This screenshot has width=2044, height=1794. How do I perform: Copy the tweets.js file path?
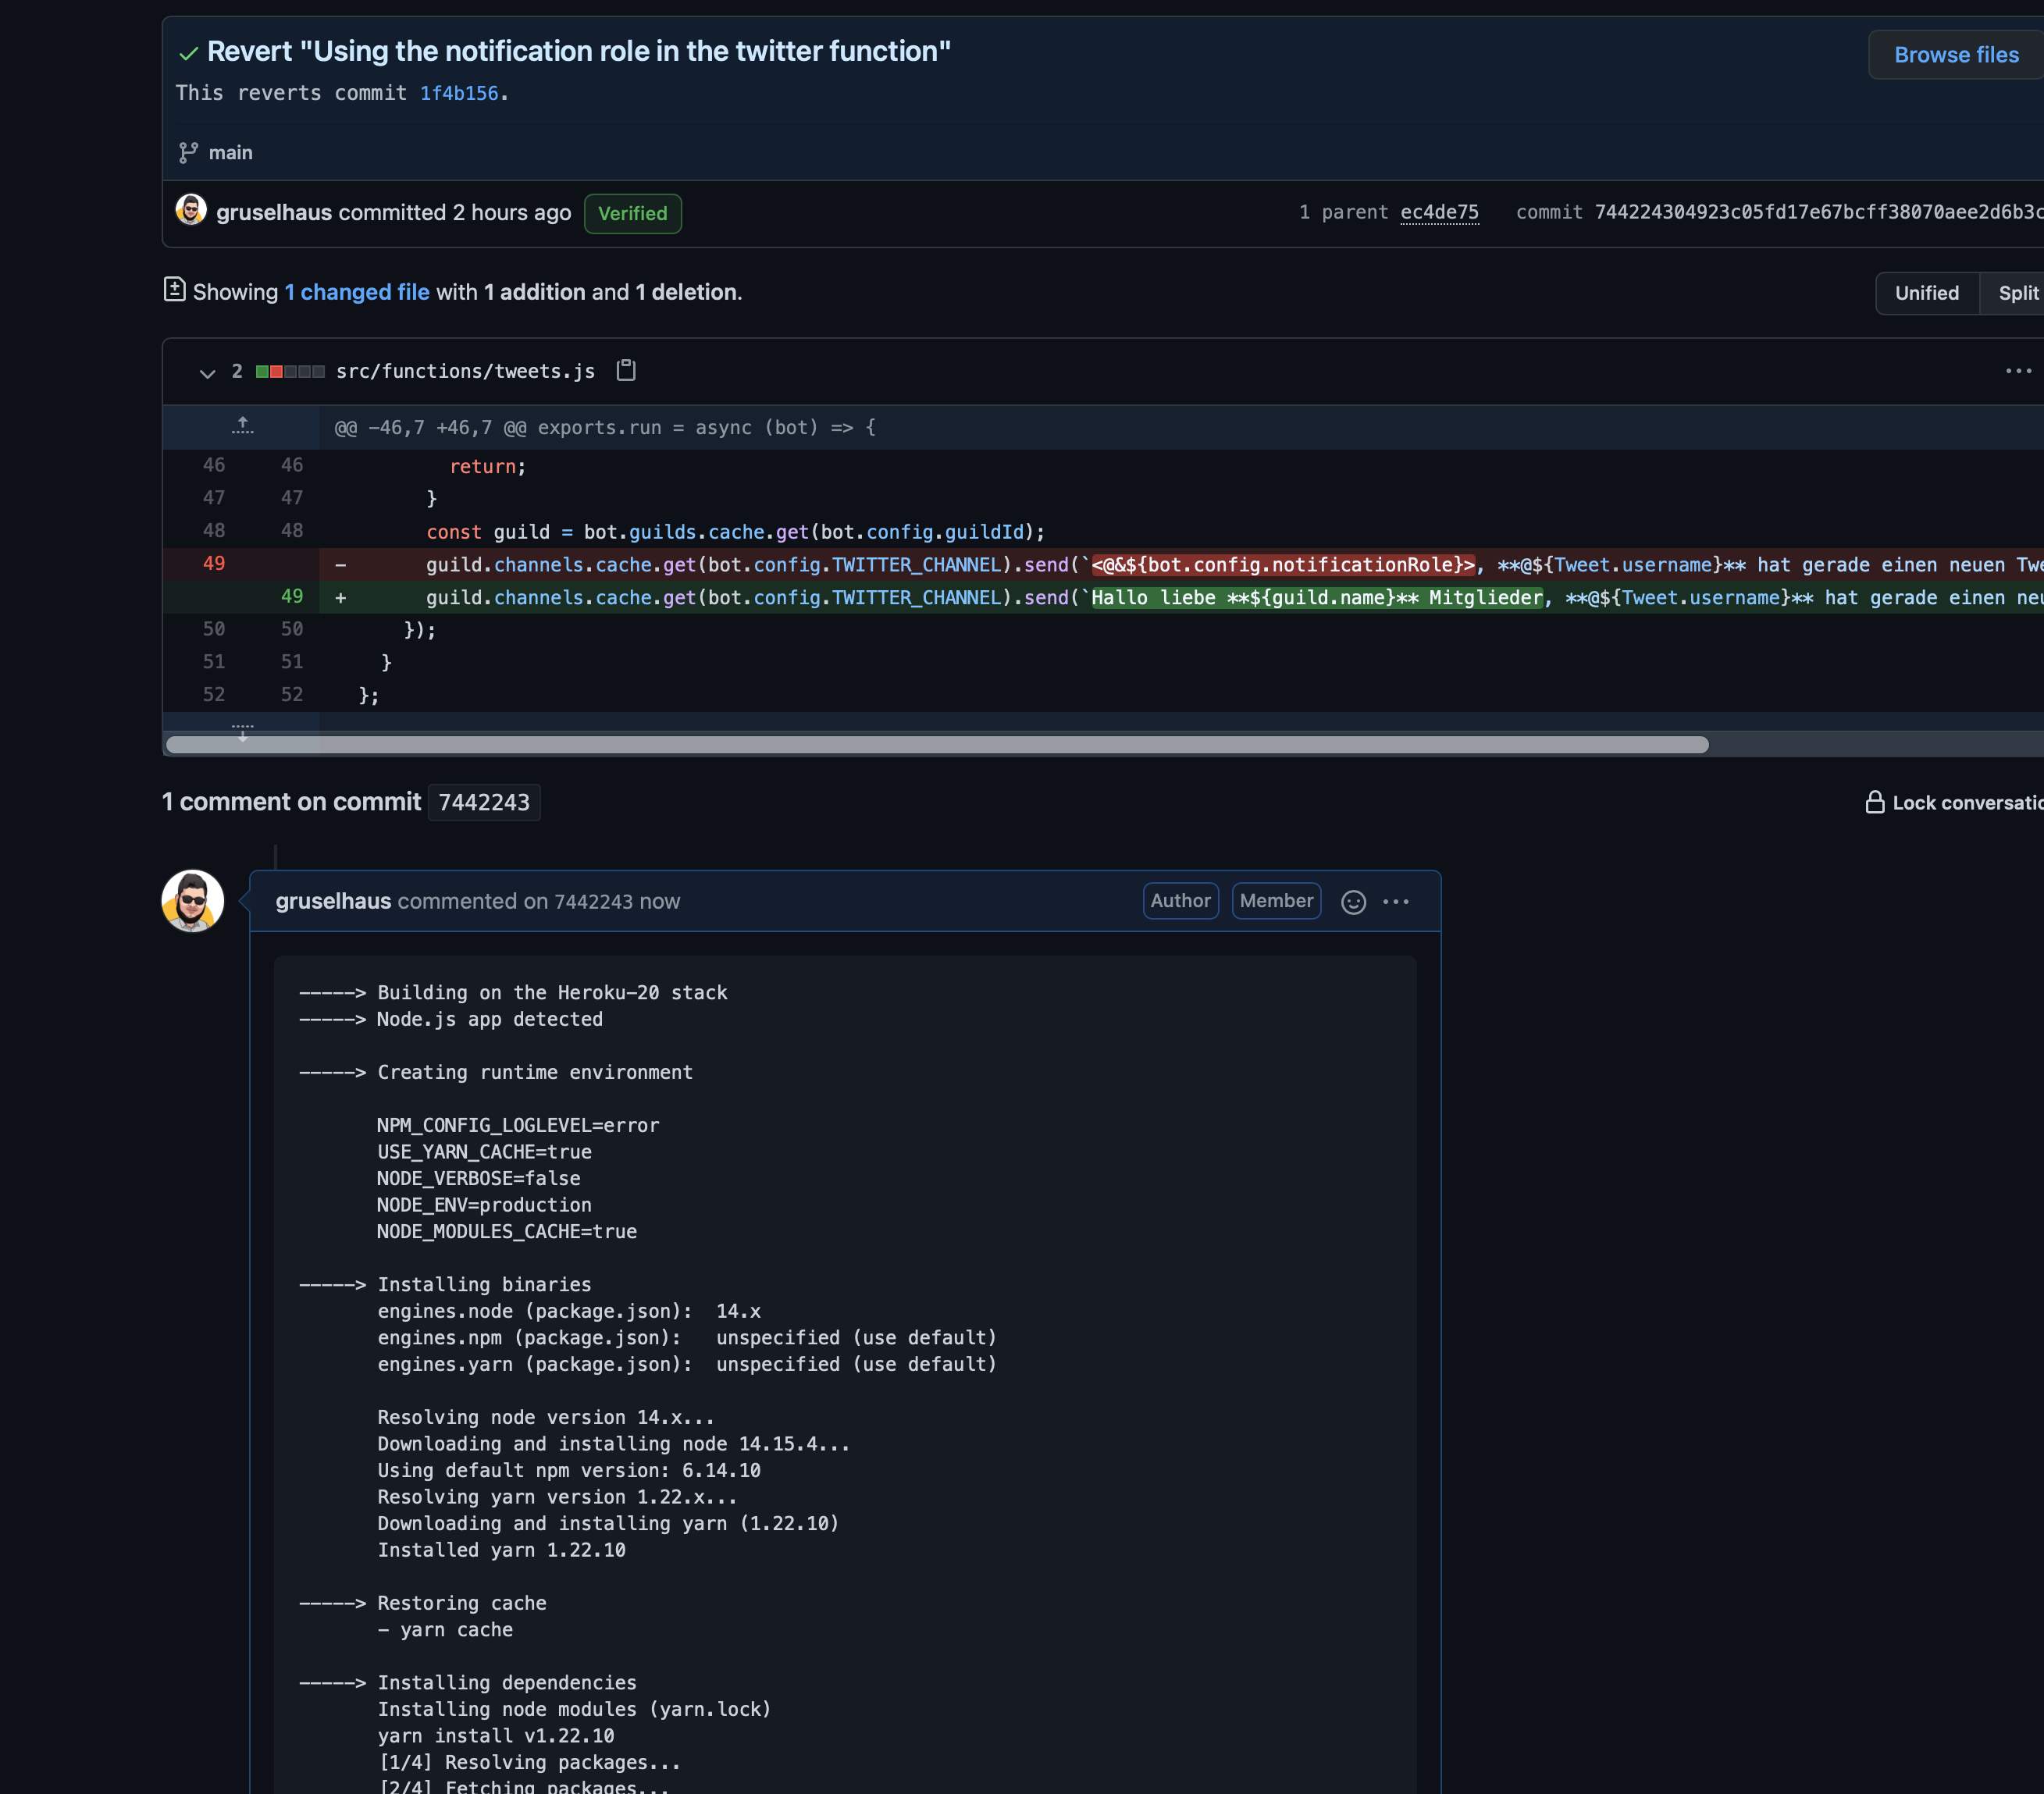tap(626, 371)
